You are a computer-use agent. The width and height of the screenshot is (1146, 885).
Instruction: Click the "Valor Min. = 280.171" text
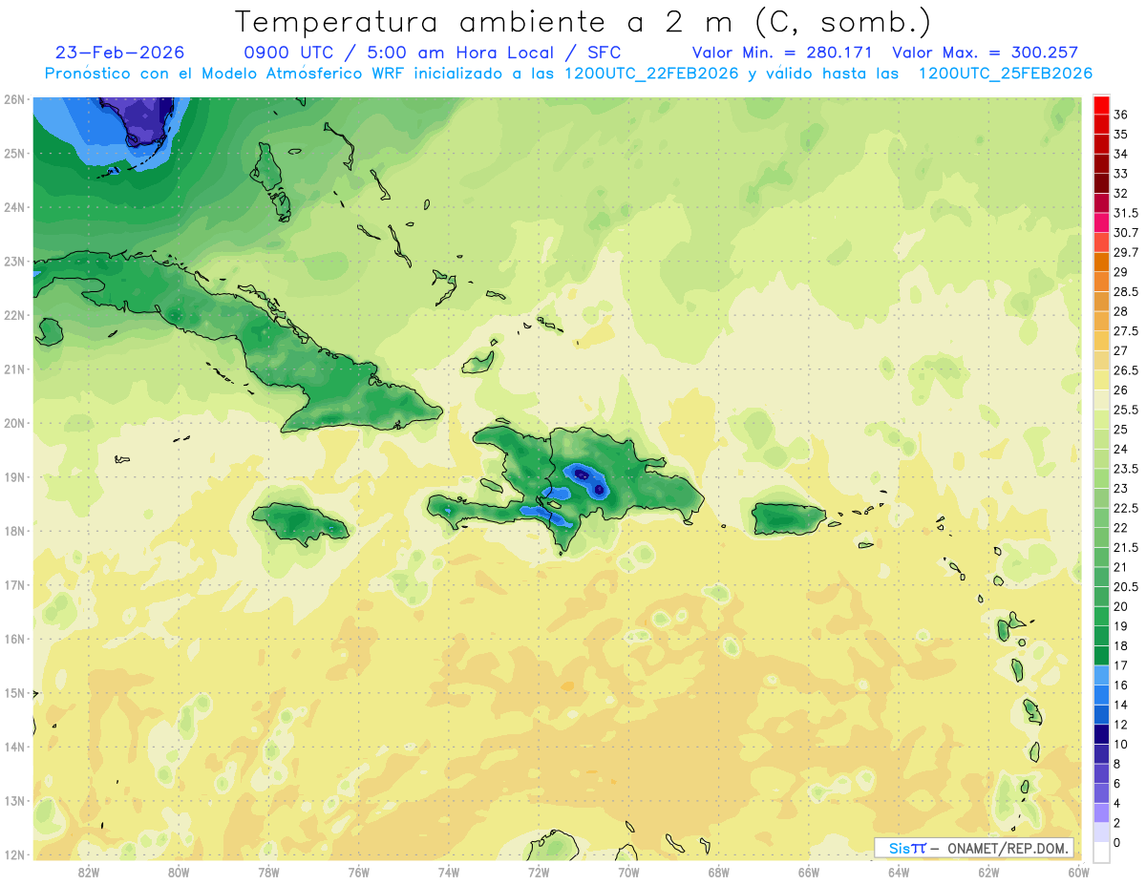coord(782,53)
